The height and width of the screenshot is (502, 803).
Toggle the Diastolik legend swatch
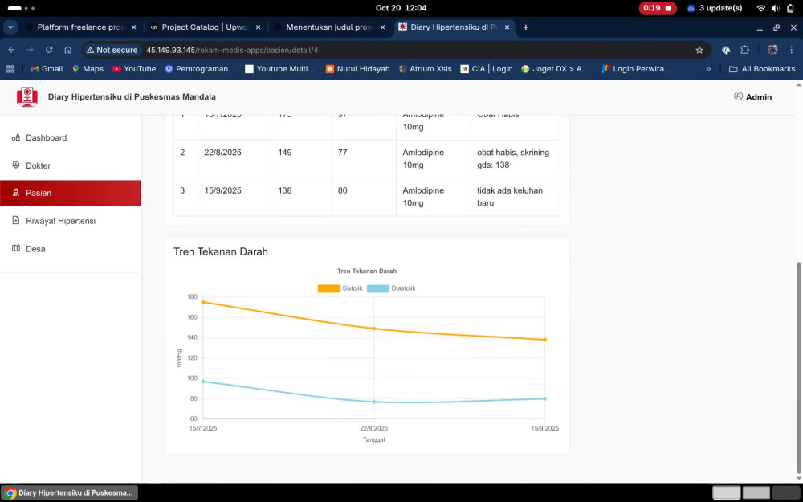(378, 288)
